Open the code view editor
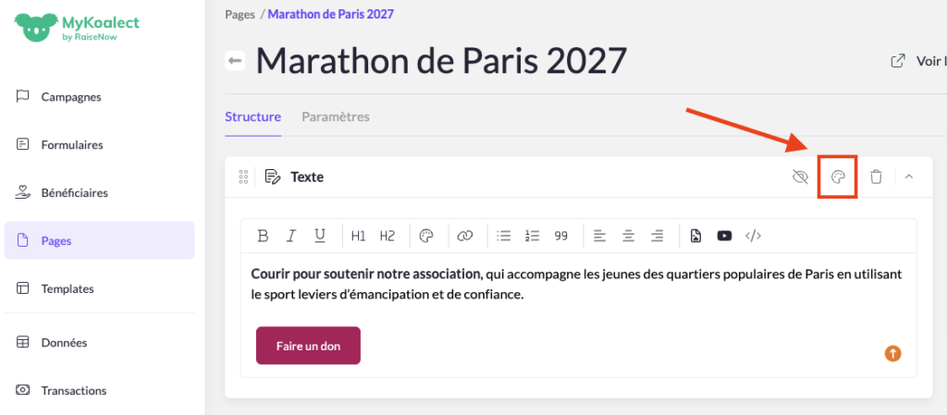947x415 pixels. (753, 236)
